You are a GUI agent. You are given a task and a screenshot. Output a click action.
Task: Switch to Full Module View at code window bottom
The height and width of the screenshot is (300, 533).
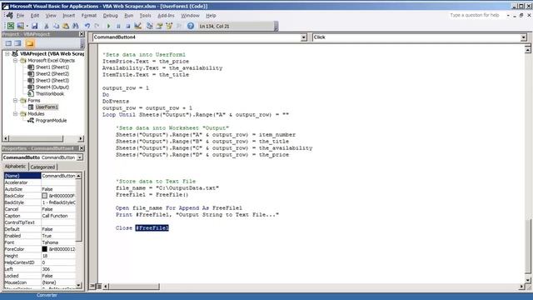pos(99,287)
